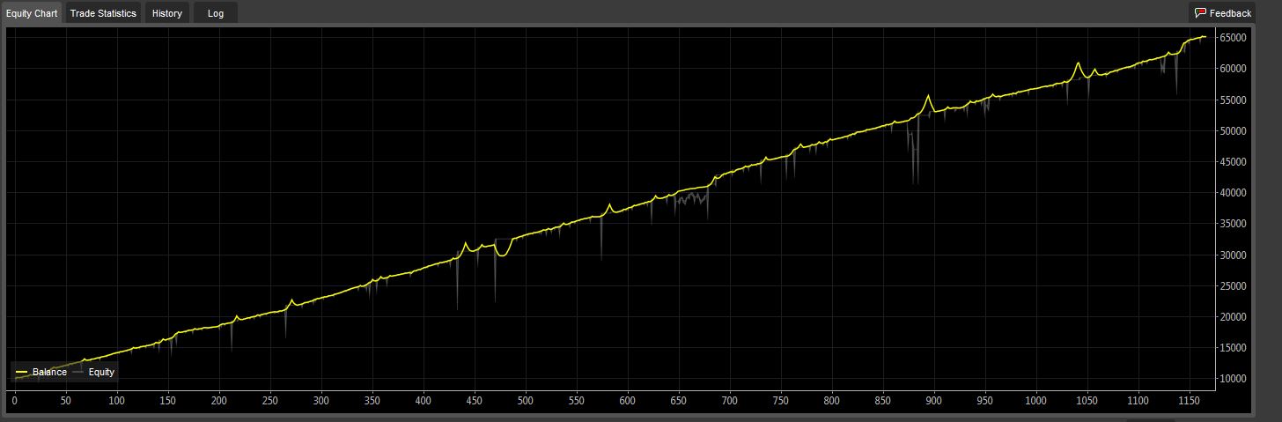This screenshot has height=422, width=1282.
Task: Click the 500 x-axis label
Action: click(526, 401)
